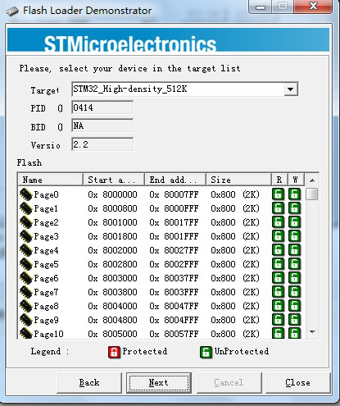Click the red Protected legend lock icon
Screen dimensions: 340x406
[x=114, y=352]
